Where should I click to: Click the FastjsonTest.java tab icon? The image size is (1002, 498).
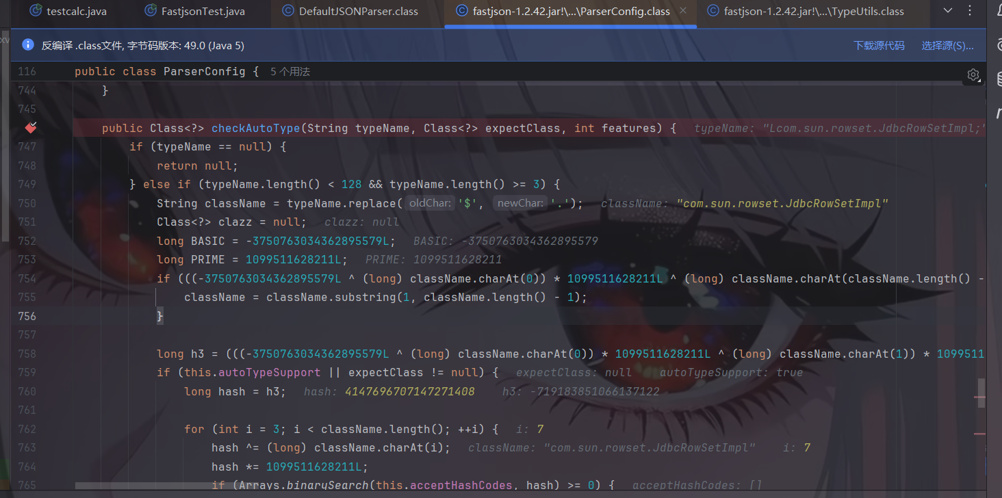[150, 11]
